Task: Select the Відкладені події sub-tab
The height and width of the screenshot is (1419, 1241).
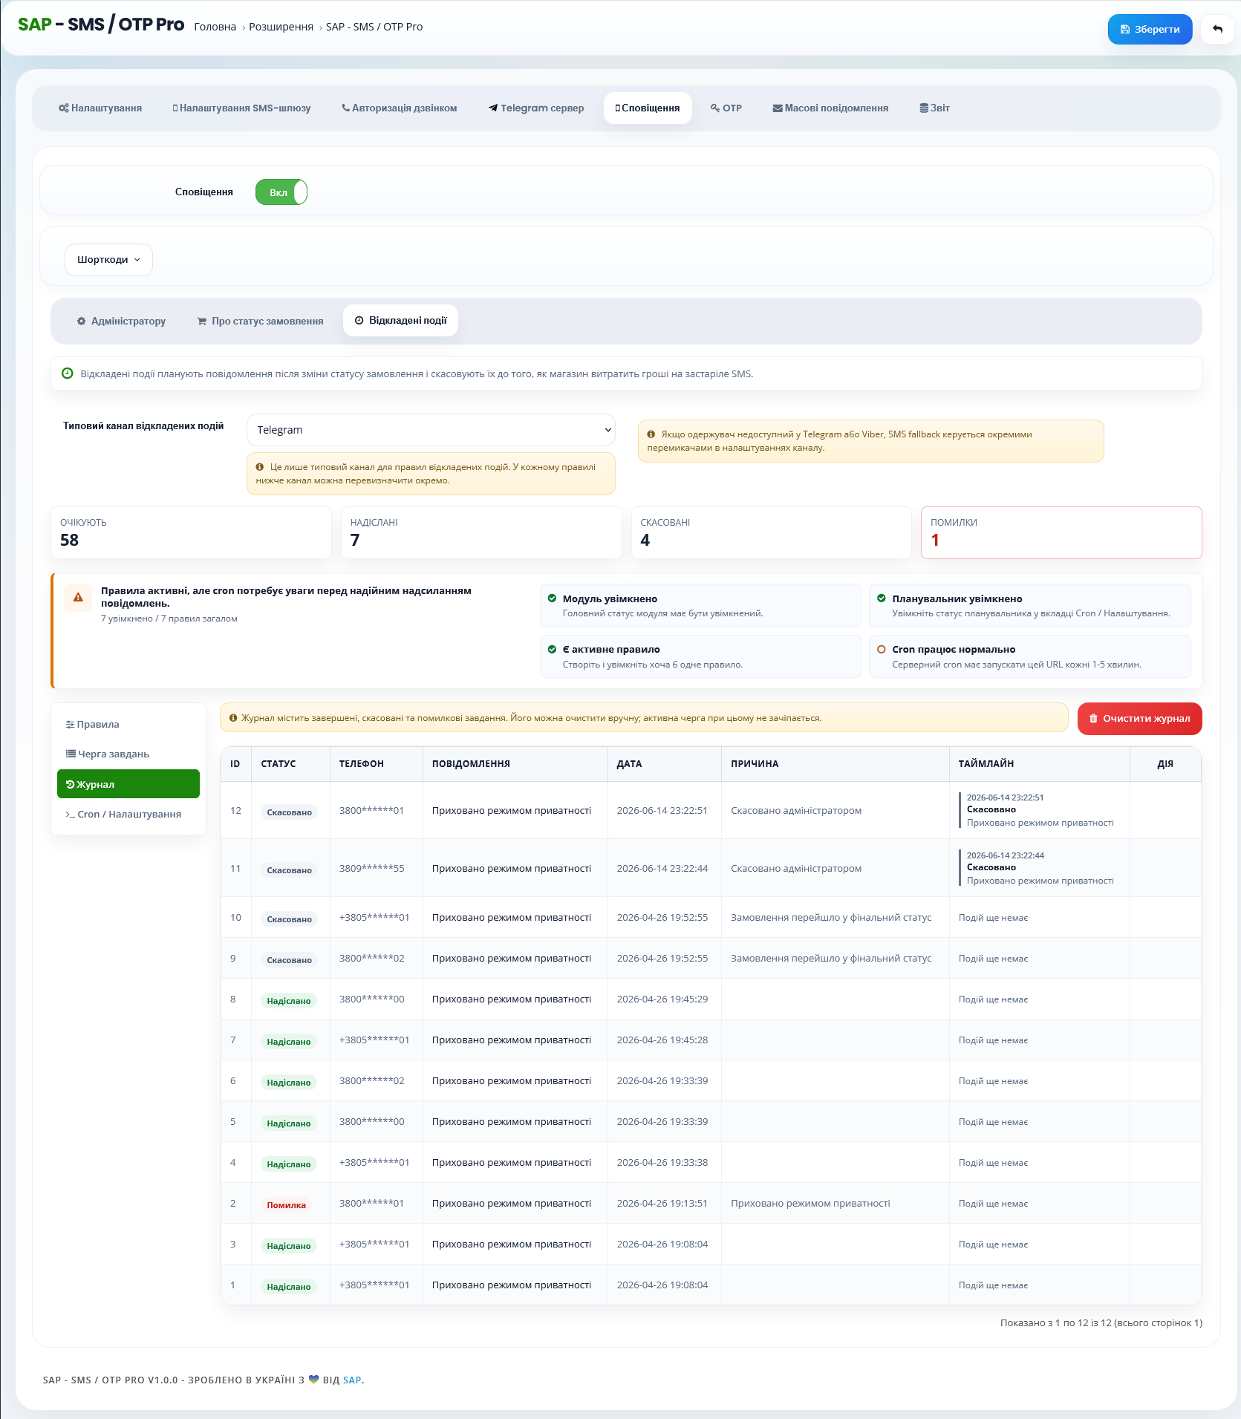Action: click(x=400, y=320)
